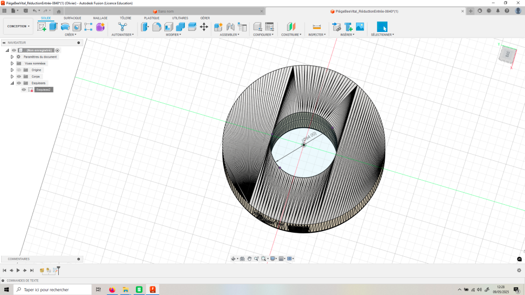Jump to the timeline start

point(4,270)
